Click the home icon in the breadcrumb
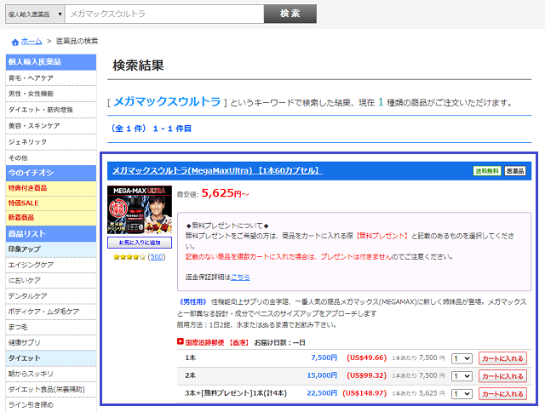Image resolution: width=545 pixels, height=412 pixels. pyautogui.click(x=15, y=42)
